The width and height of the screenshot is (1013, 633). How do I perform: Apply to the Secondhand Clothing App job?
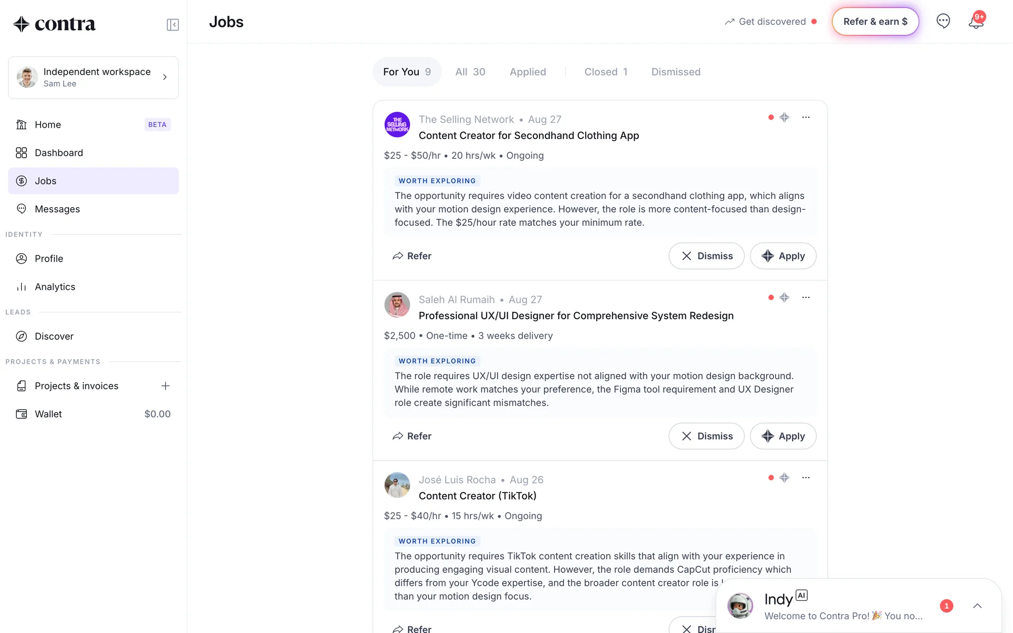[x=783, y=256]
